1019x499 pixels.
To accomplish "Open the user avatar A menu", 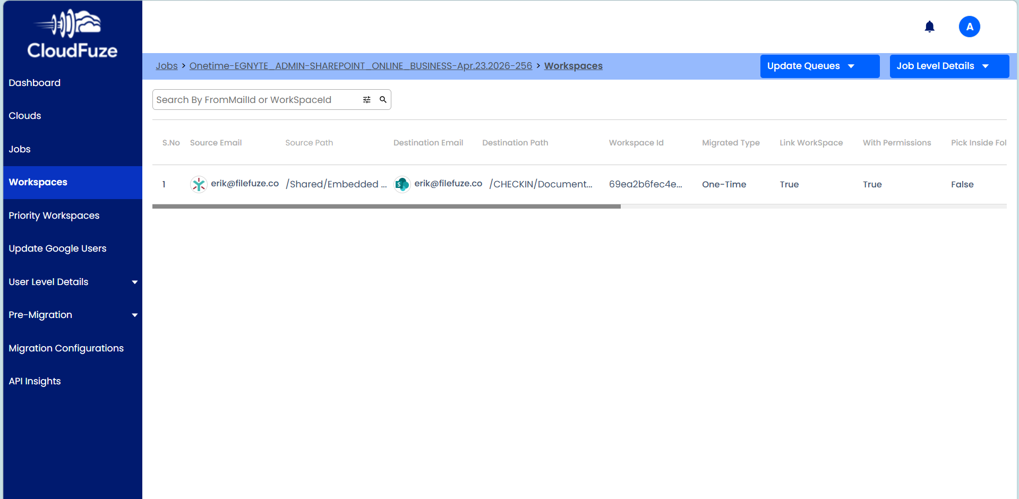I will [969, 27].
